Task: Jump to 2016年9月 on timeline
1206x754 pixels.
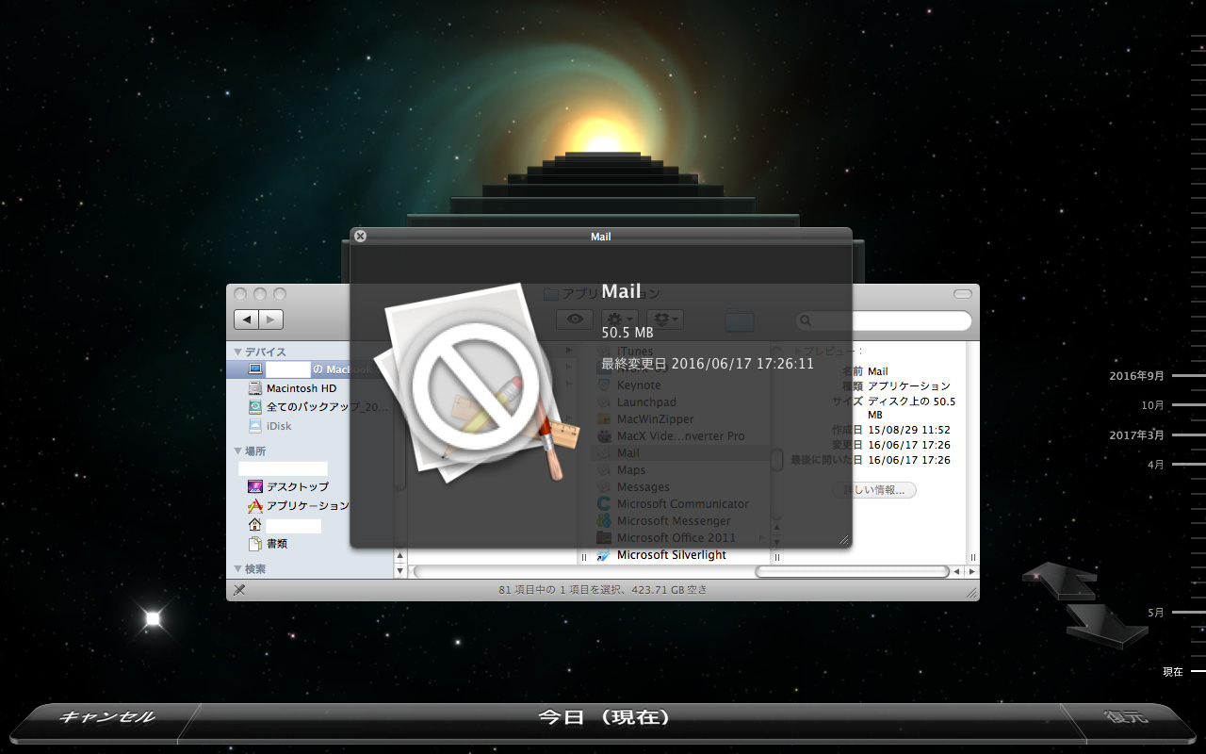Action: (x=1137, y=376)
